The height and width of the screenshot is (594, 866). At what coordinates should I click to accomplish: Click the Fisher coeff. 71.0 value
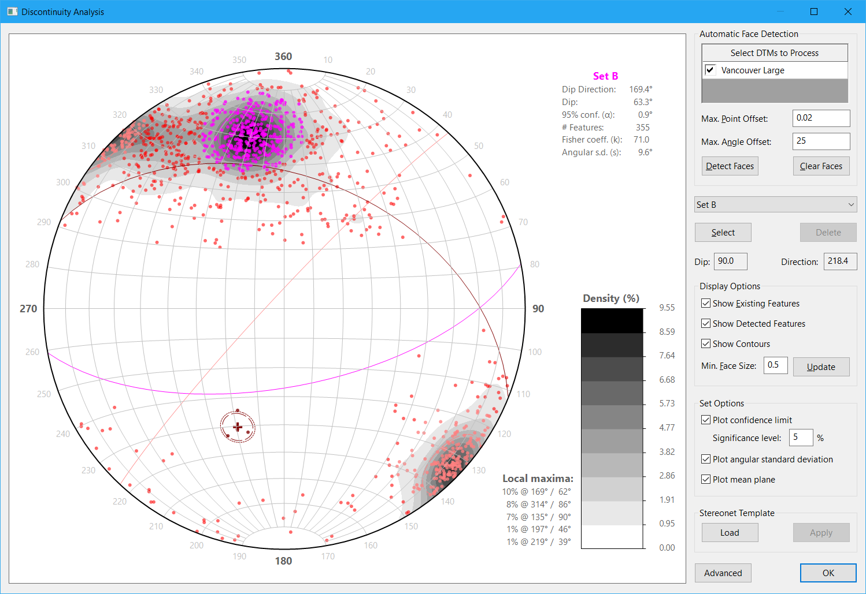pyautogui.click(x=641, y=139)
